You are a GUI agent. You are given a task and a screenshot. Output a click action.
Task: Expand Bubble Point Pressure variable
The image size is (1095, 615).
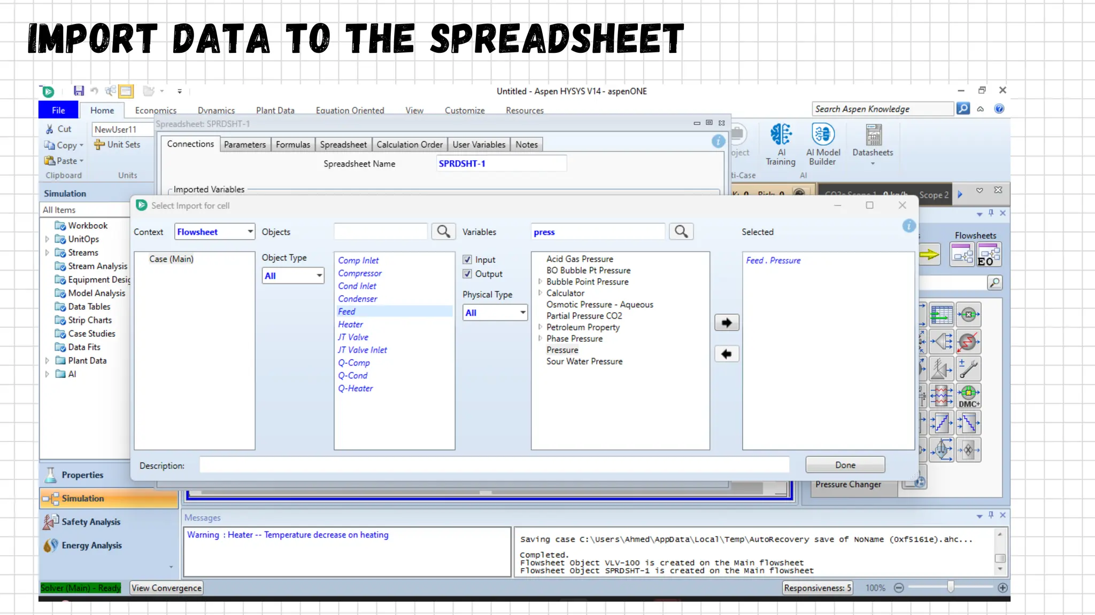pos(540,281)
